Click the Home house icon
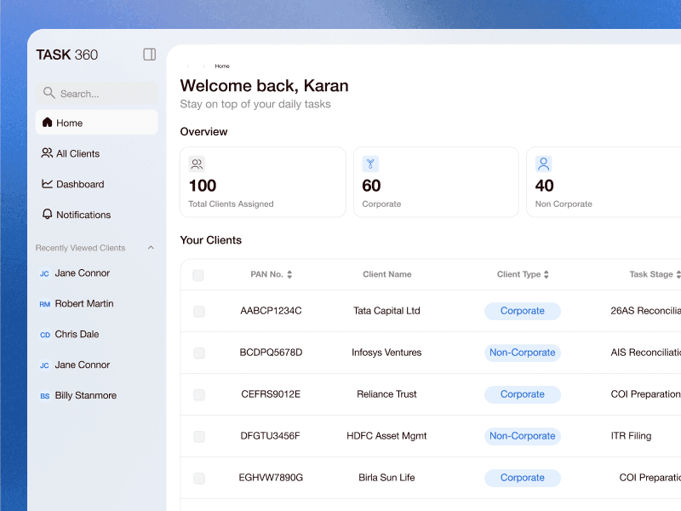681x511 pixels. [47, 123]
